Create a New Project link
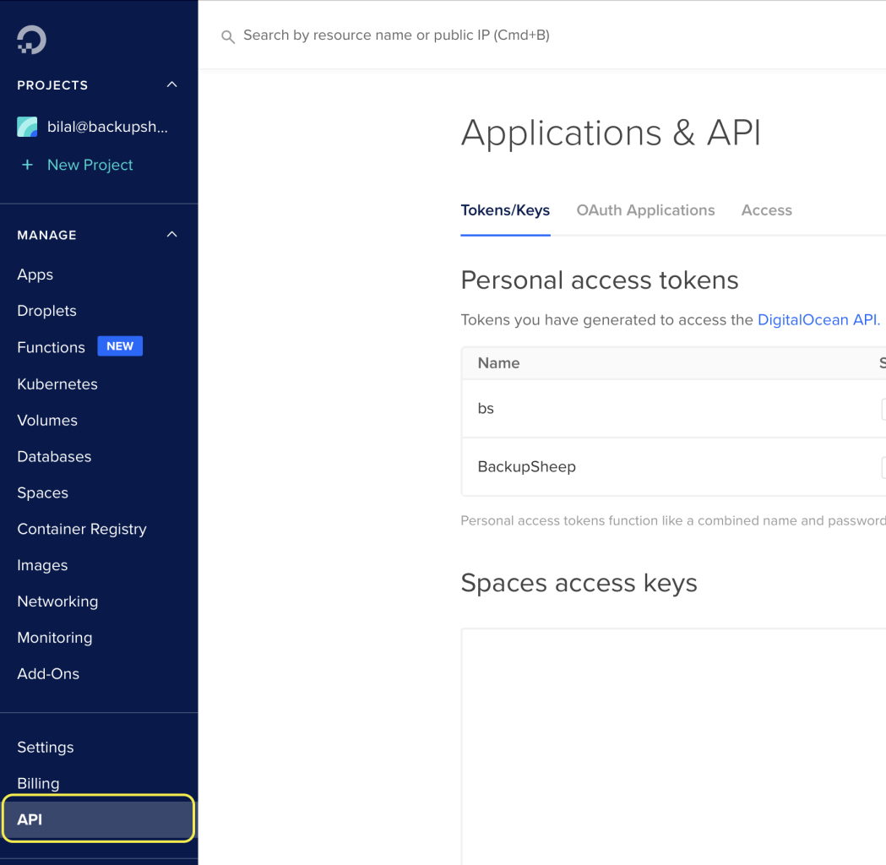The image size is (886, 865). 90,165
